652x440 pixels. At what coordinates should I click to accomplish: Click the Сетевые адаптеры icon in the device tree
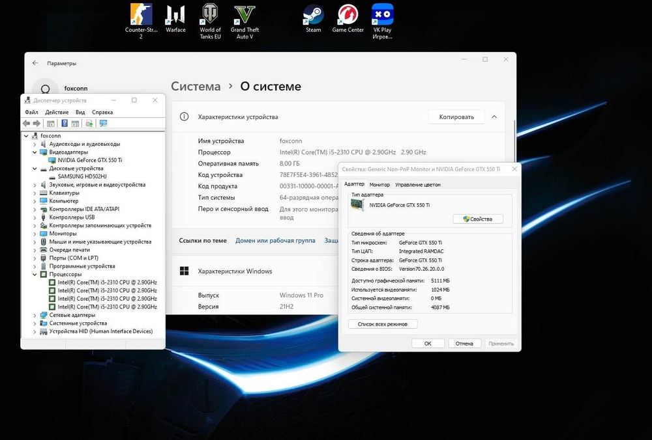pyautogui.click(x=43, y=315)
